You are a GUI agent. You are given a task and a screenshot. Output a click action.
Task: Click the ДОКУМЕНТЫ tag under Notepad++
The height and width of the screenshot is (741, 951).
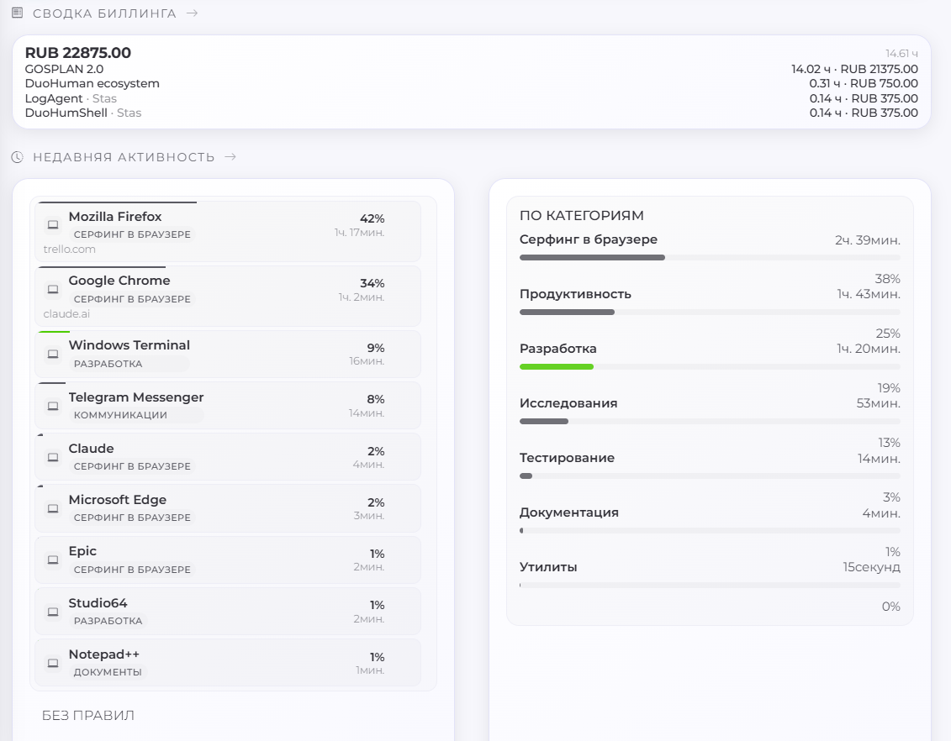[108, 673]
